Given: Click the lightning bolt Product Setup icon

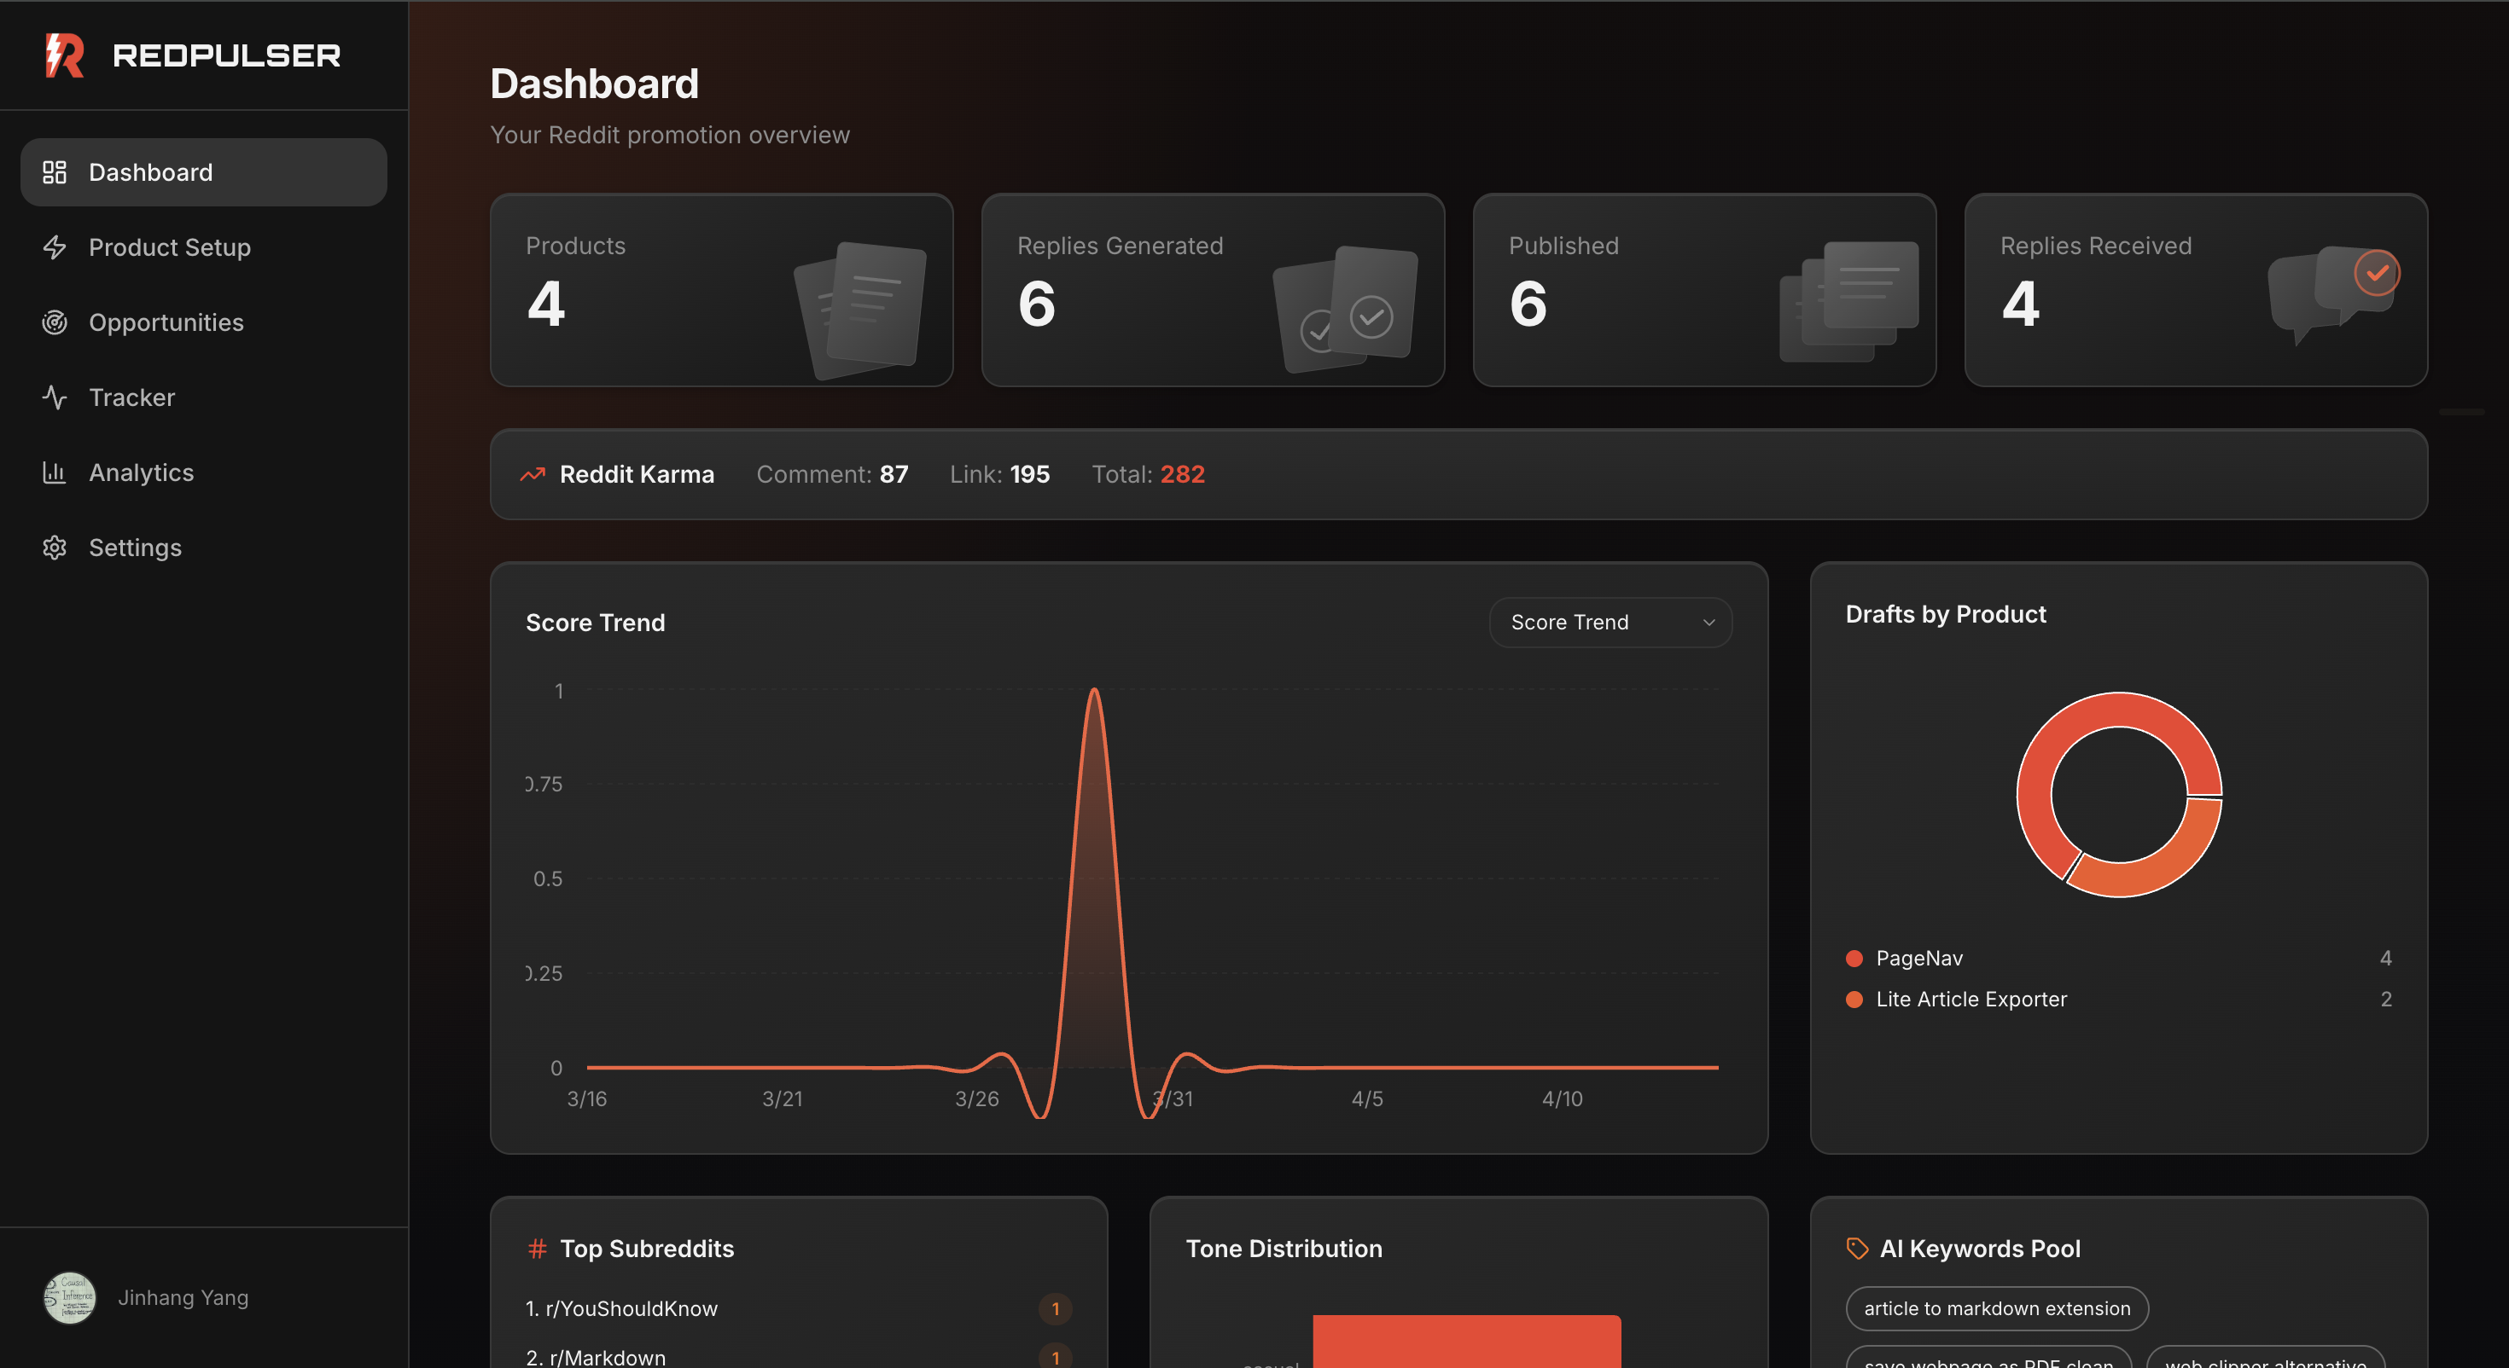Looking at the screenshot, I should point(55,247).
